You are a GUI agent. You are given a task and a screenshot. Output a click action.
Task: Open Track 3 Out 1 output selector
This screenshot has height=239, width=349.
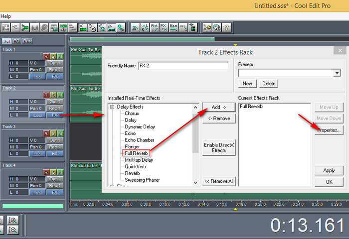[x=55, y=140]
